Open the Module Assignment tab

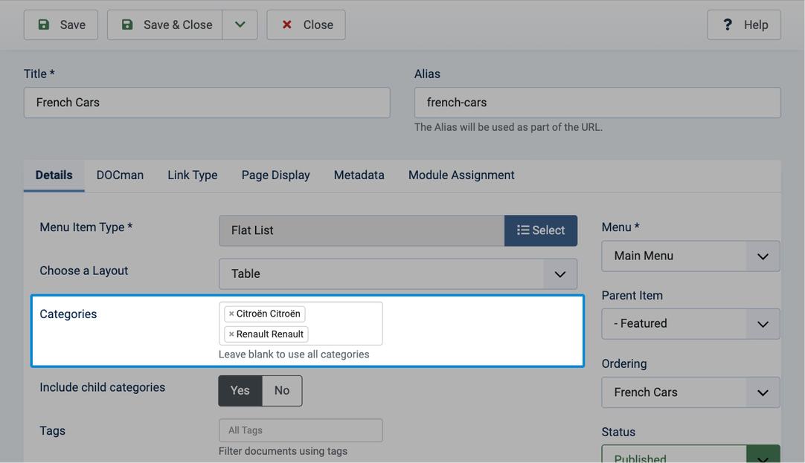[x=461, y=175]
